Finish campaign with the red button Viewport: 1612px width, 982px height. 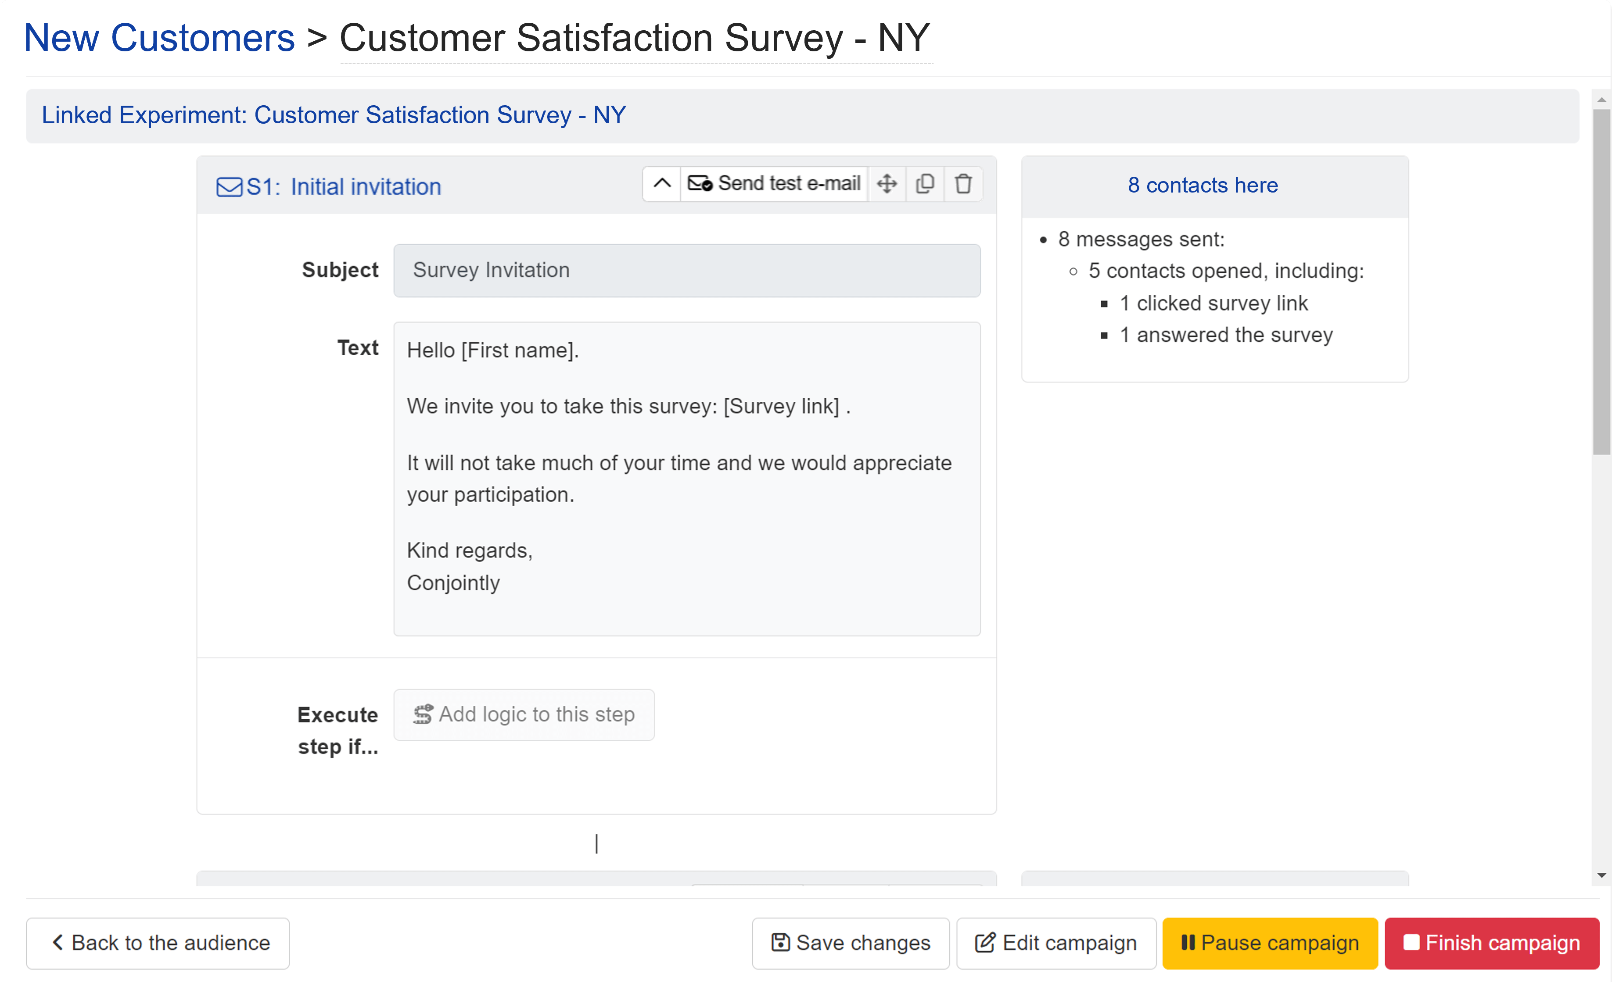click(1492, 943)
